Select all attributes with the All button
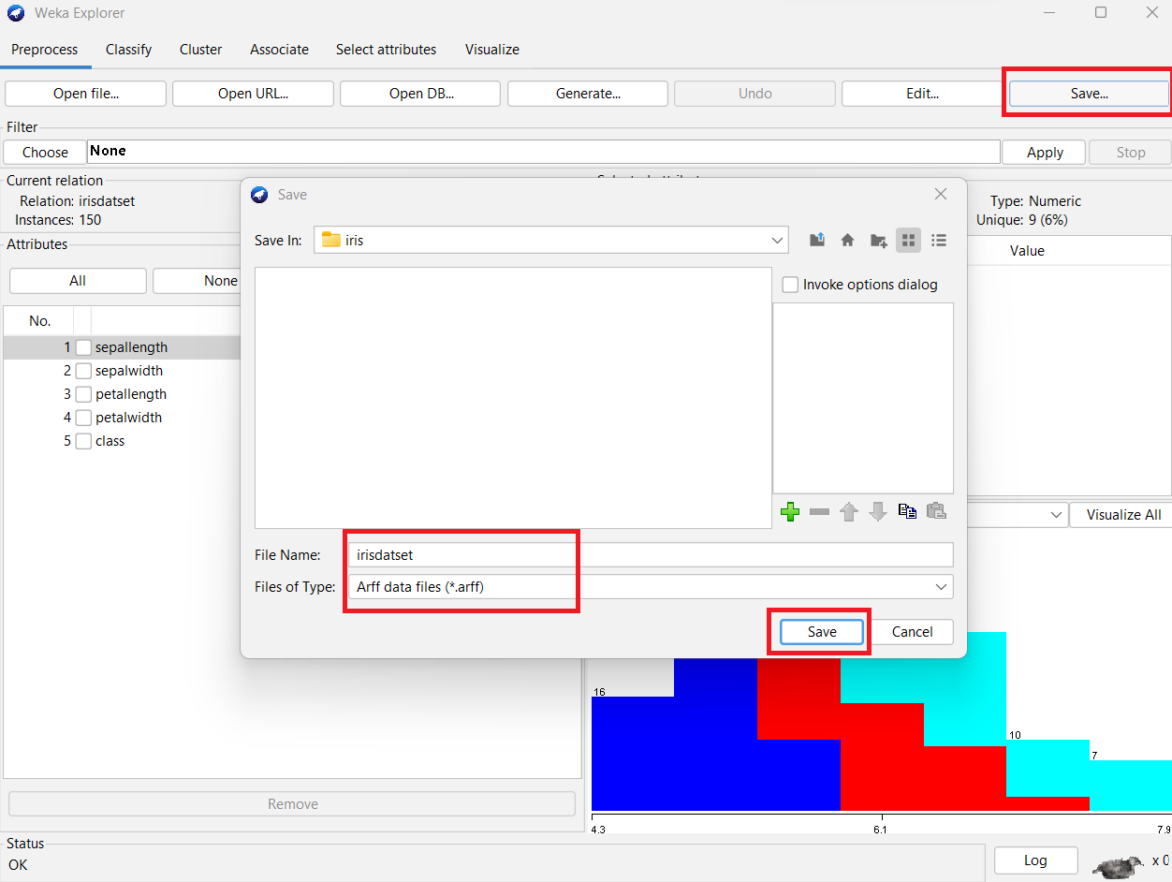This screenshot has height=882, width=1172. point(78,281)
